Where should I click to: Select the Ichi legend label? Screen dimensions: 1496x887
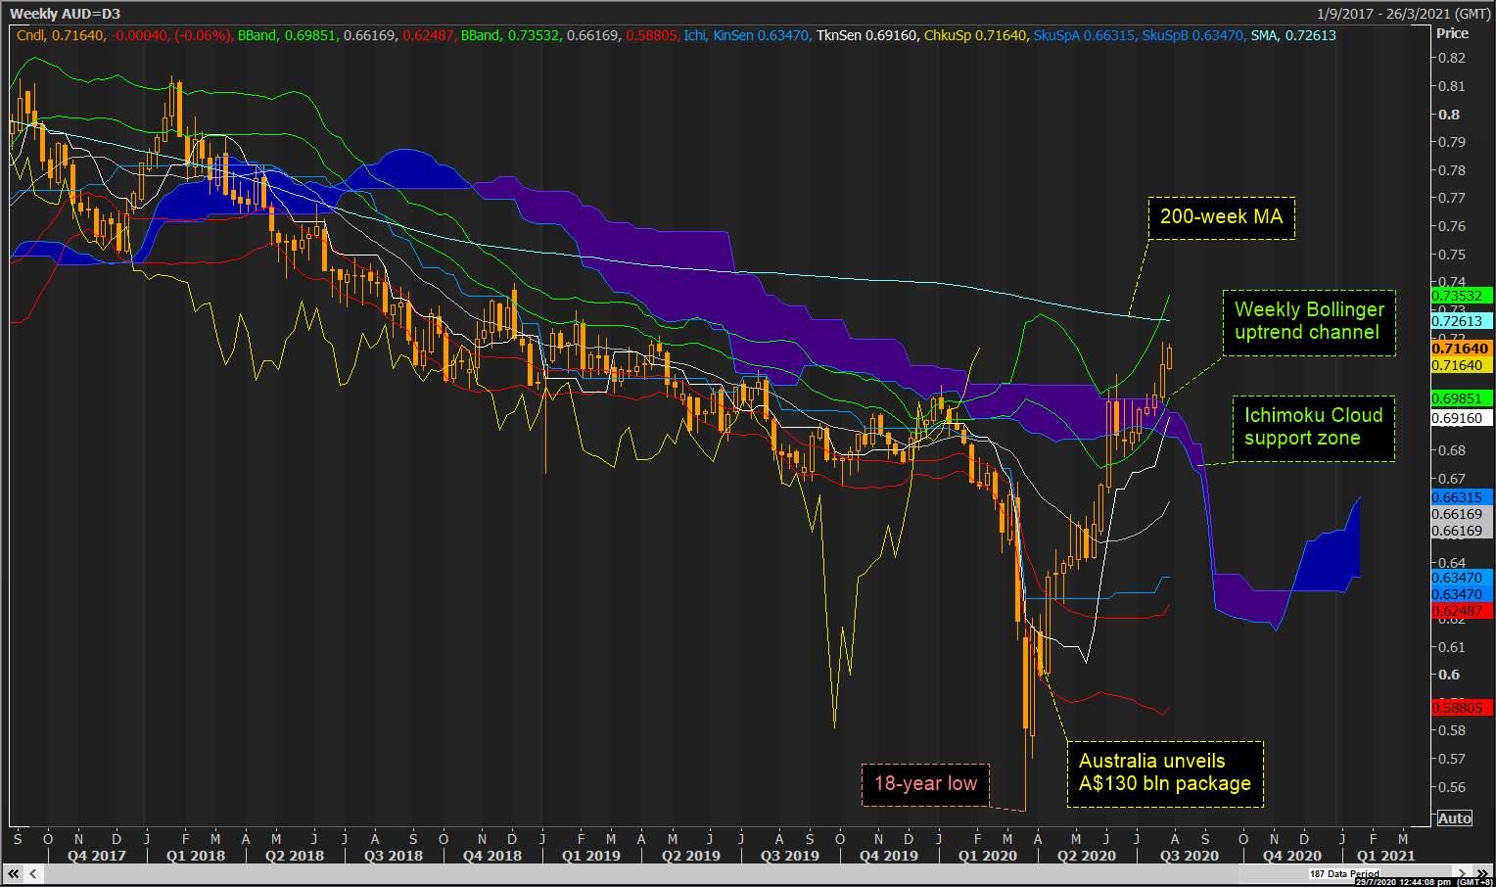(x=695, y=35)
